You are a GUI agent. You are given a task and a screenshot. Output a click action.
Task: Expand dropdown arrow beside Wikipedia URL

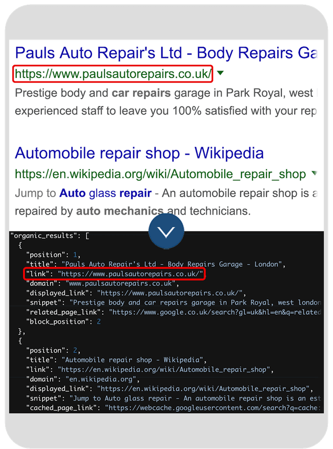(x=314, y=173)
